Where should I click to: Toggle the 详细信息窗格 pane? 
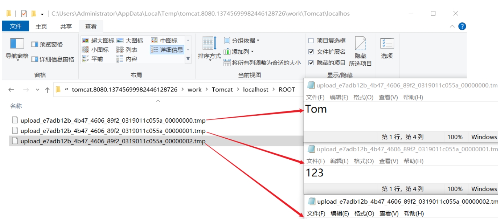click(53, 59)
